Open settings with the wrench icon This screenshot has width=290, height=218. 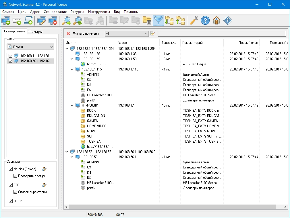[194, 21]
